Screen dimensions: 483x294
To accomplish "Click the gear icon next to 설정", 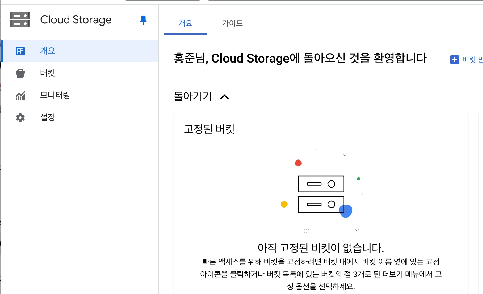I will click(20, 118).
